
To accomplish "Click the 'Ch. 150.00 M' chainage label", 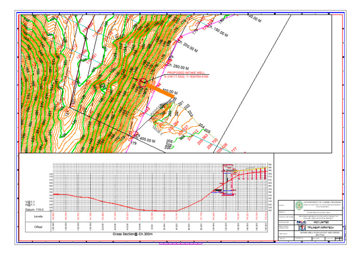I will click(218, 30).
